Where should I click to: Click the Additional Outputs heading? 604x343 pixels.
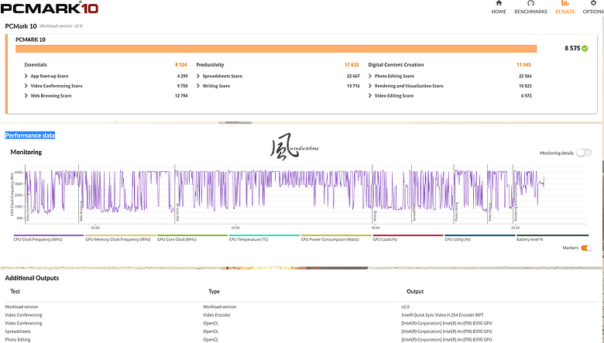coord(32,278)
